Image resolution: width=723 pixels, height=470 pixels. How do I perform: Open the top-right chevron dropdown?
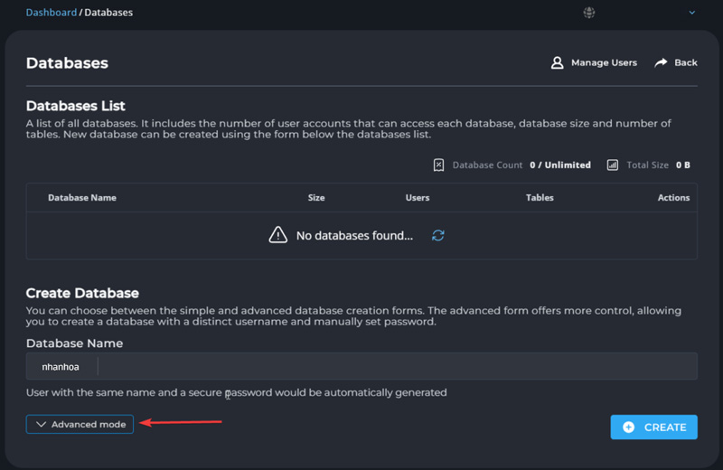coord(691,13)
